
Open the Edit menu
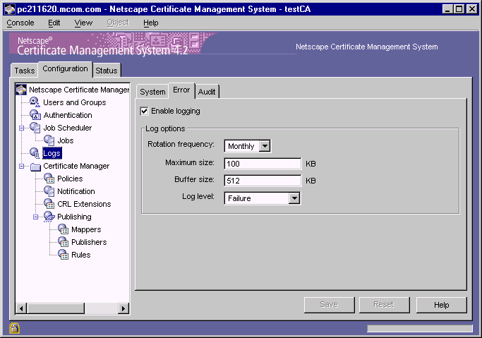(54, 23)
